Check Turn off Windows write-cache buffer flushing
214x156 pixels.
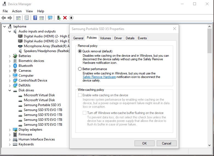84,113
